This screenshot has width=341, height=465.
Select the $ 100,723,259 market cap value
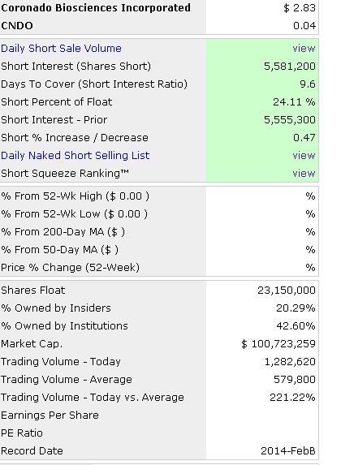[278, 344]
